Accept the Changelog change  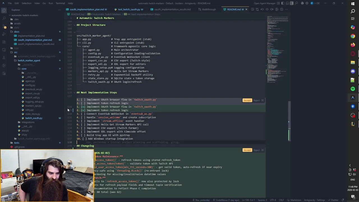click(x=247, y=150)
